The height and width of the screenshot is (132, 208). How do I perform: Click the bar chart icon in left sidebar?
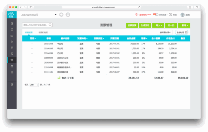(x=12, y=36)
